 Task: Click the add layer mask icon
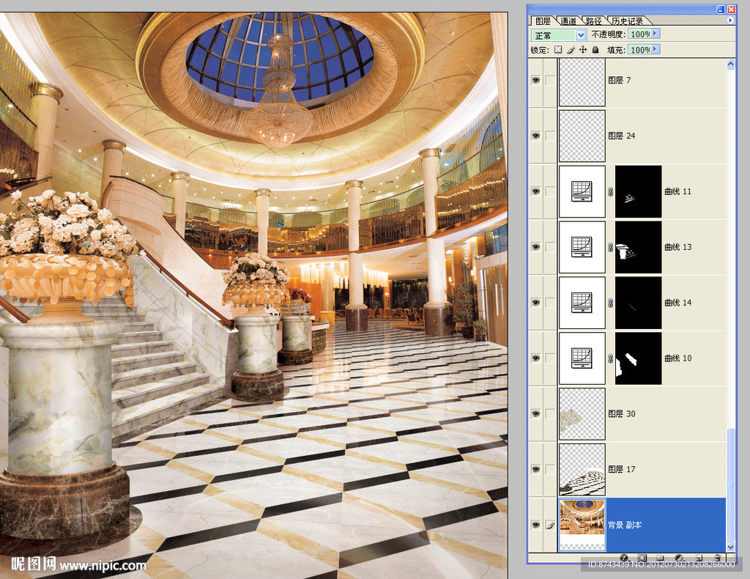click(x=642, y=558)
